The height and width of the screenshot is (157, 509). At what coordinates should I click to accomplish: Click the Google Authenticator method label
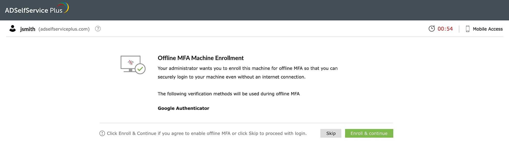[x=183, y=108]
